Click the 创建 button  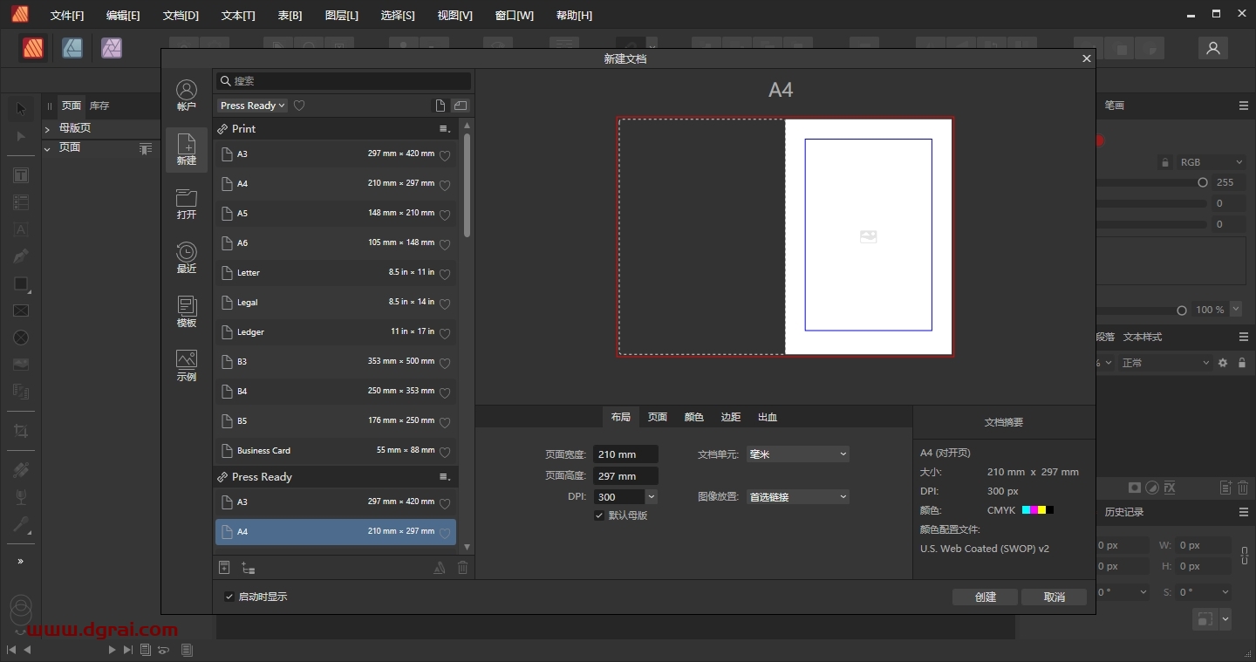click(985, 597)
